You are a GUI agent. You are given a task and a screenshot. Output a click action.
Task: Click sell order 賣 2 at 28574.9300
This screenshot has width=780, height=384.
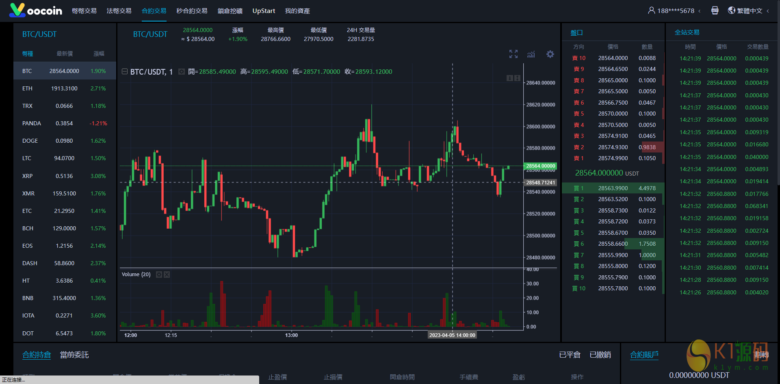613,147
